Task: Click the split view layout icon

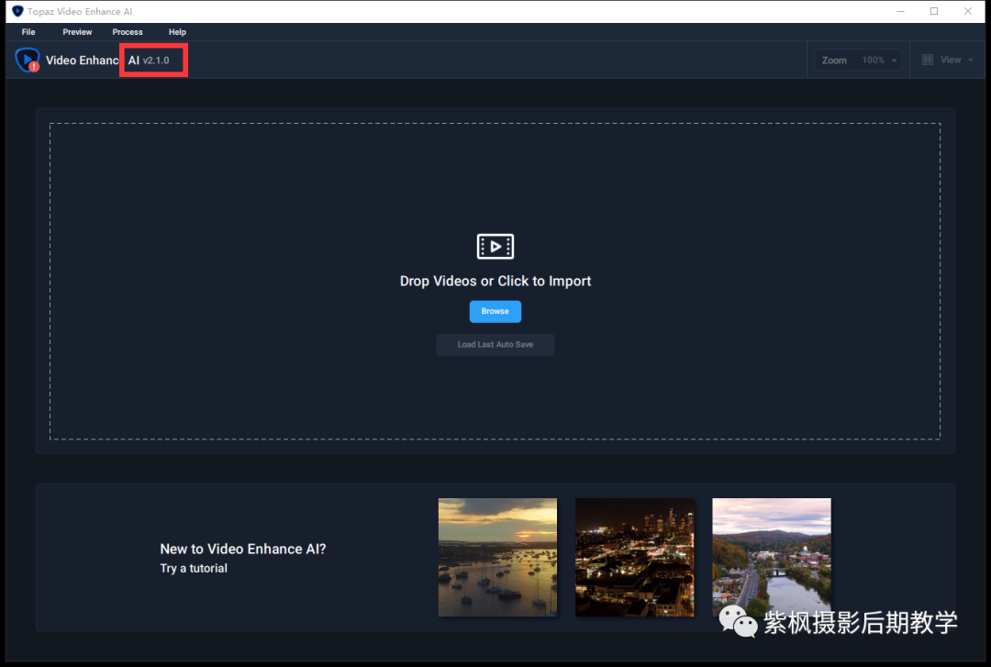Action: click(927, 60)
